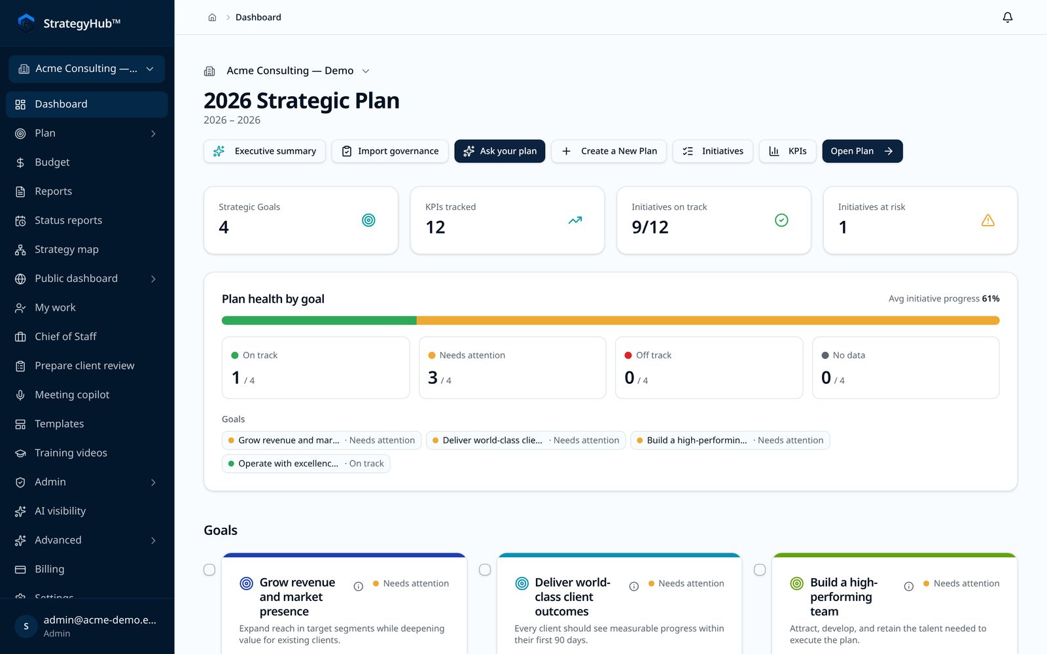Click the Off track 0/4 card
The height and width of the screenshot is (654, 1047).
709,368
